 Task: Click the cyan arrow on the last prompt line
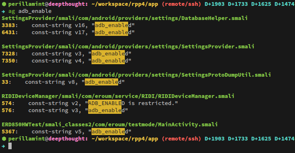(x=4, y=146)
